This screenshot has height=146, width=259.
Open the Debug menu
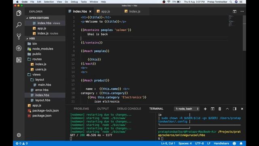[x=74, y=2]
